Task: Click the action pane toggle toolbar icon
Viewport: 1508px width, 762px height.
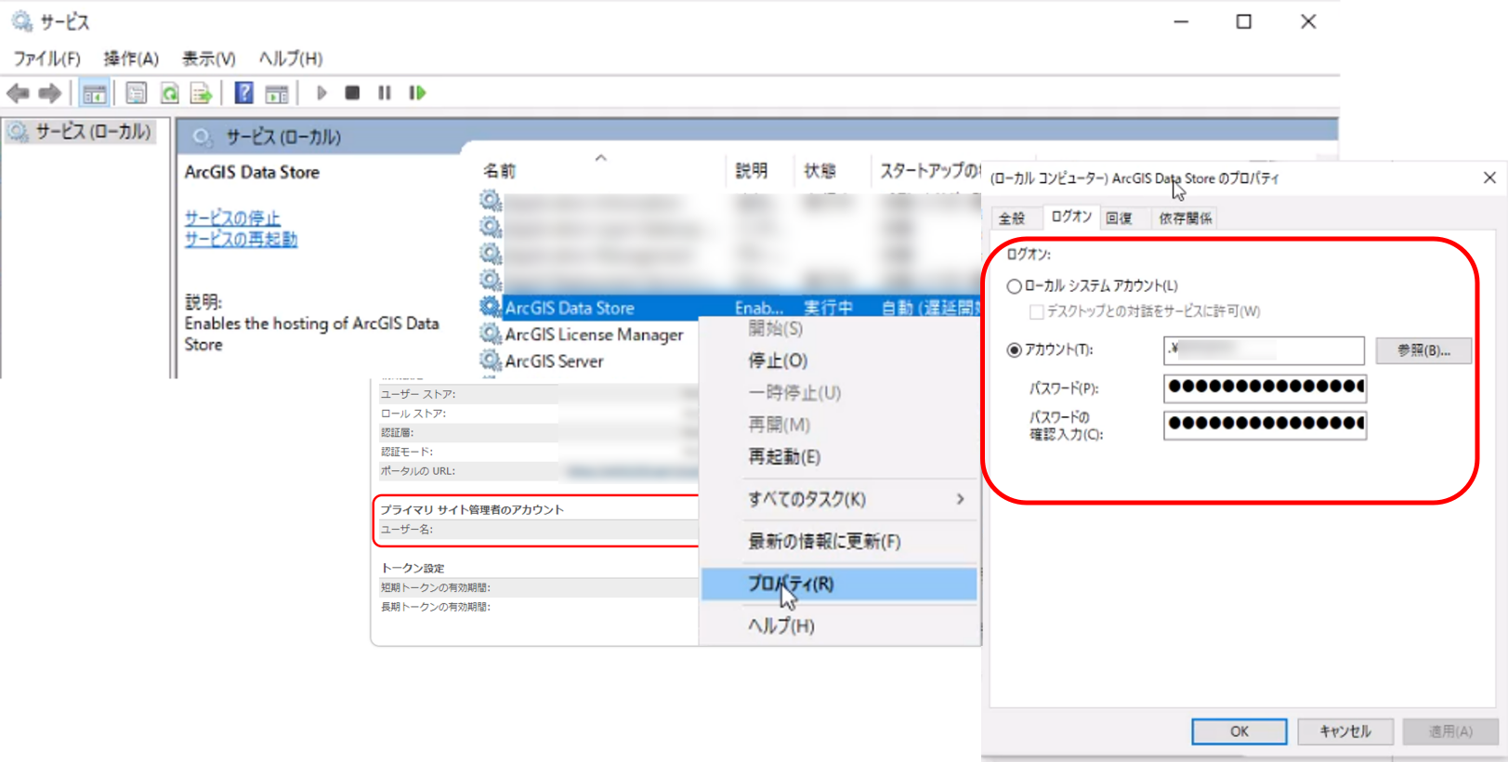Action: tap(277, 93)
